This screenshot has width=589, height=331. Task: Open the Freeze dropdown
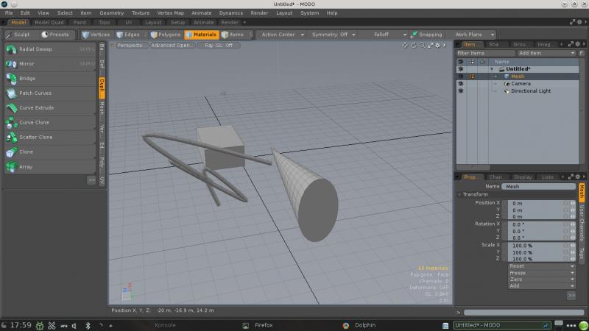tap(542, 273)
